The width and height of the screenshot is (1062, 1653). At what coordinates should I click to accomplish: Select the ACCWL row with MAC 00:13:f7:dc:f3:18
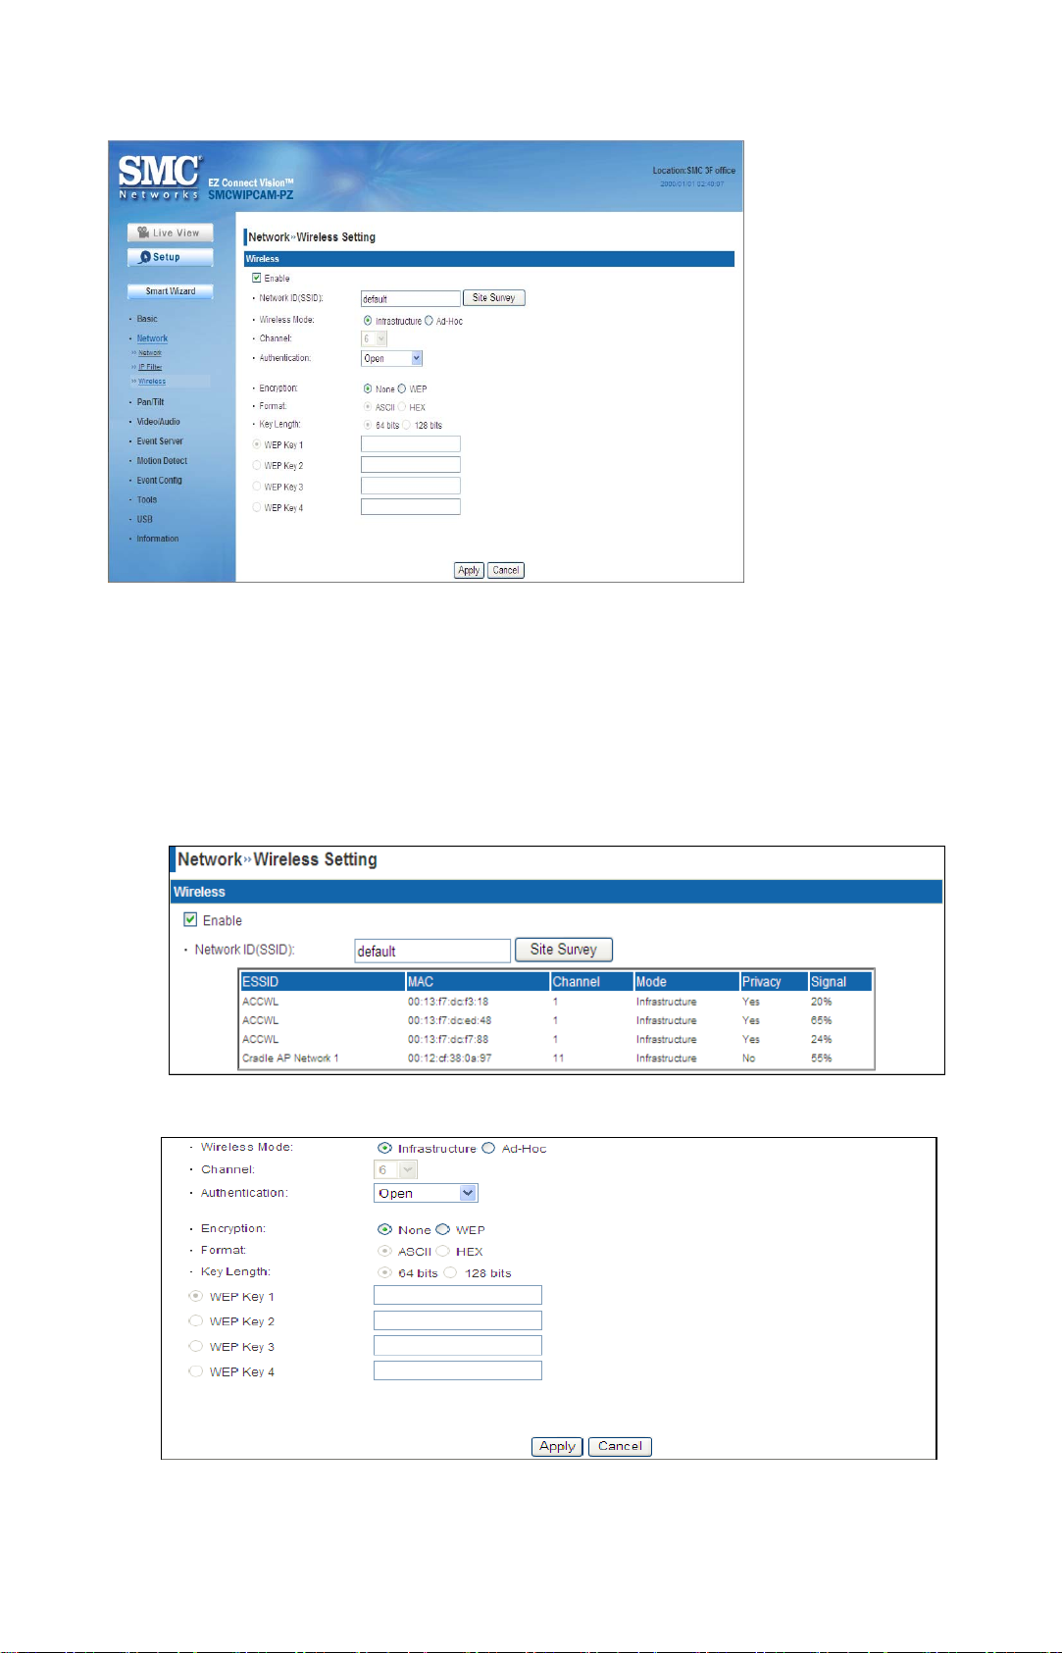pos(556,1002)
